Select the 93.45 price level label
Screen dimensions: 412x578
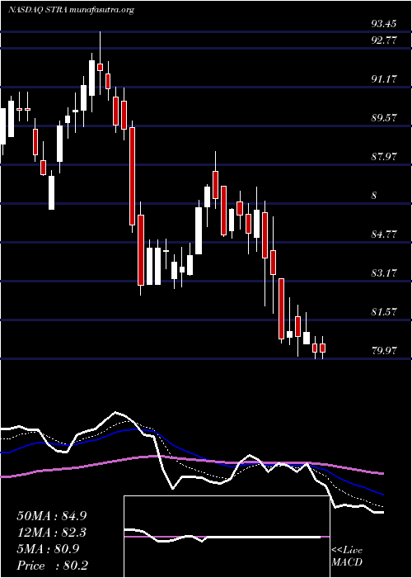[384, 24]
